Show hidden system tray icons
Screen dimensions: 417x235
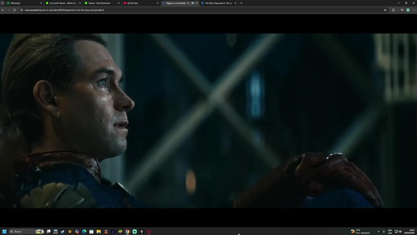pyautogui.click(x=378, y=231)
